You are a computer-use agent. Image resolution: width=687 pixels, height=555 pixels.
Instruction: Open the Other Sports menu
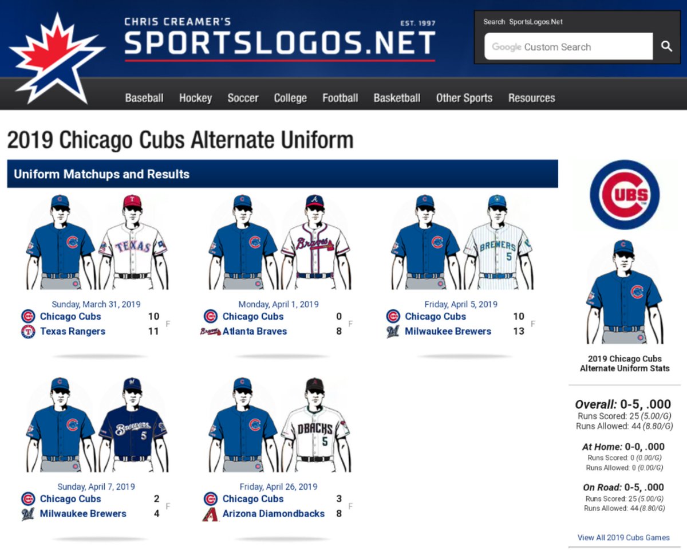coord(464,98)
